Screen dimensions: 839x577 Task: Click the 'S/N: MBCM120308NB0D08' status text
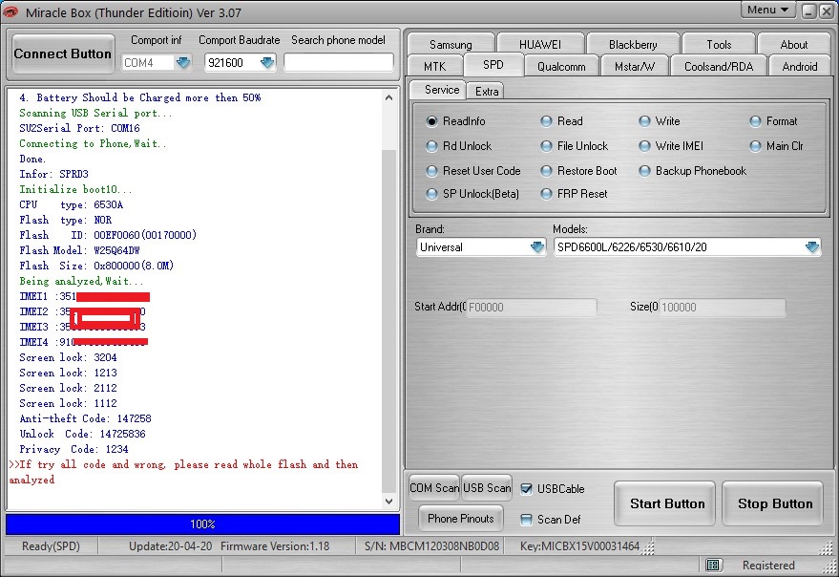(431, 545)
